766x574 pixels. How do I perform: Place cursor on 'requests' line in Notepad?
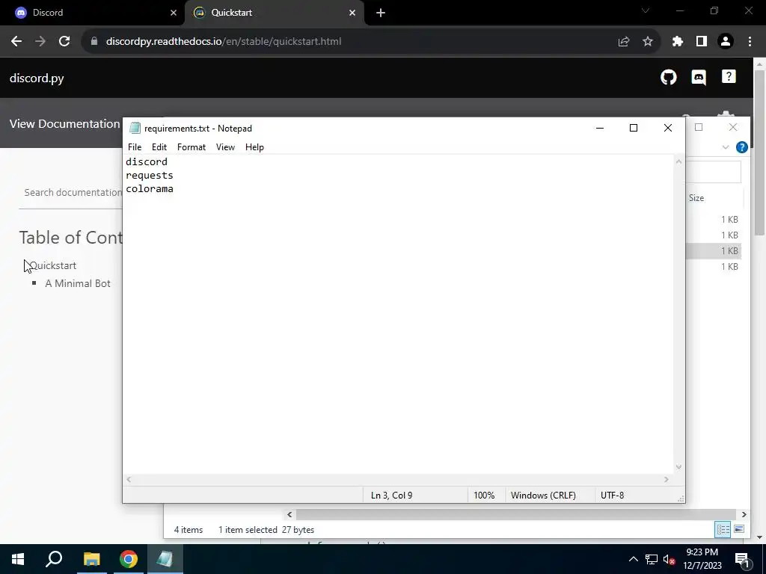pyautogui.click(x=150, y=175)
